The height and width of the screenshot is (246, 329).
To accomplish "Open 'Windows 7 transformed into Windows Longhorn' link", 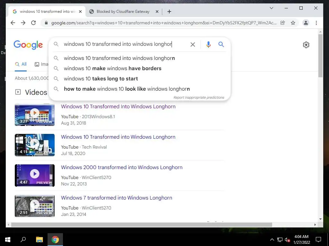I will point(116,198).
